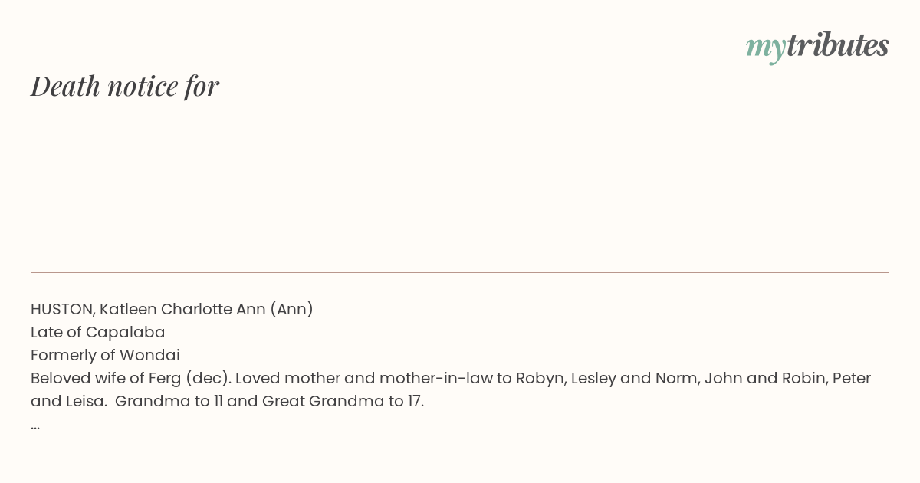Click the name "Robyn" in the notice
The width and height of the screenshot is (920, 483).
pyautogui.click(x=538, y=378)
